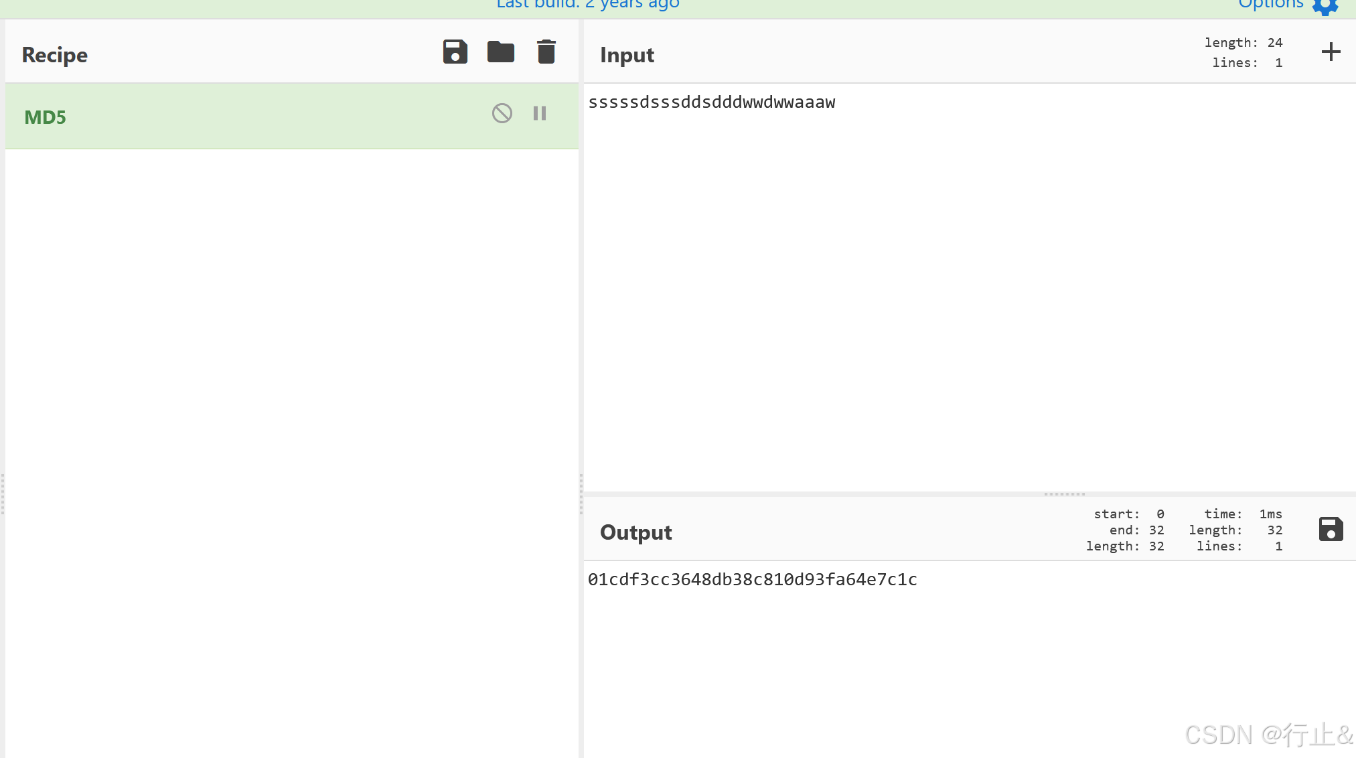
Task: Disable the MD5 operation
Action: (x=502, y=113)
